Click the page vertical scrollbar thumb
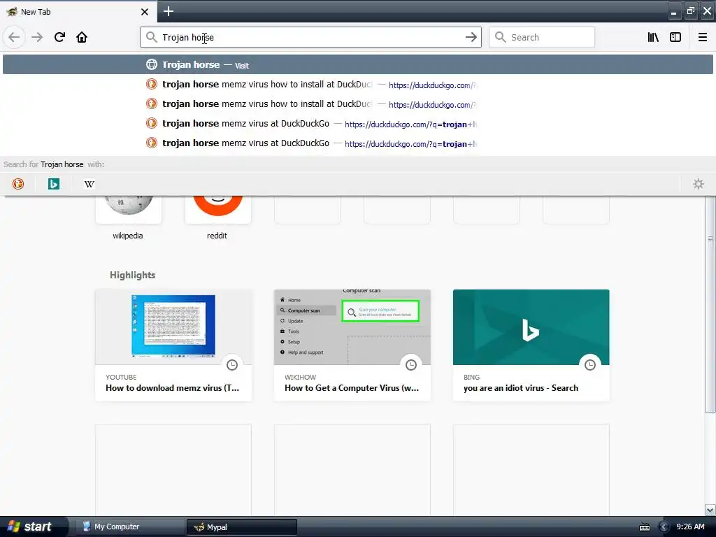 [710, 304]
